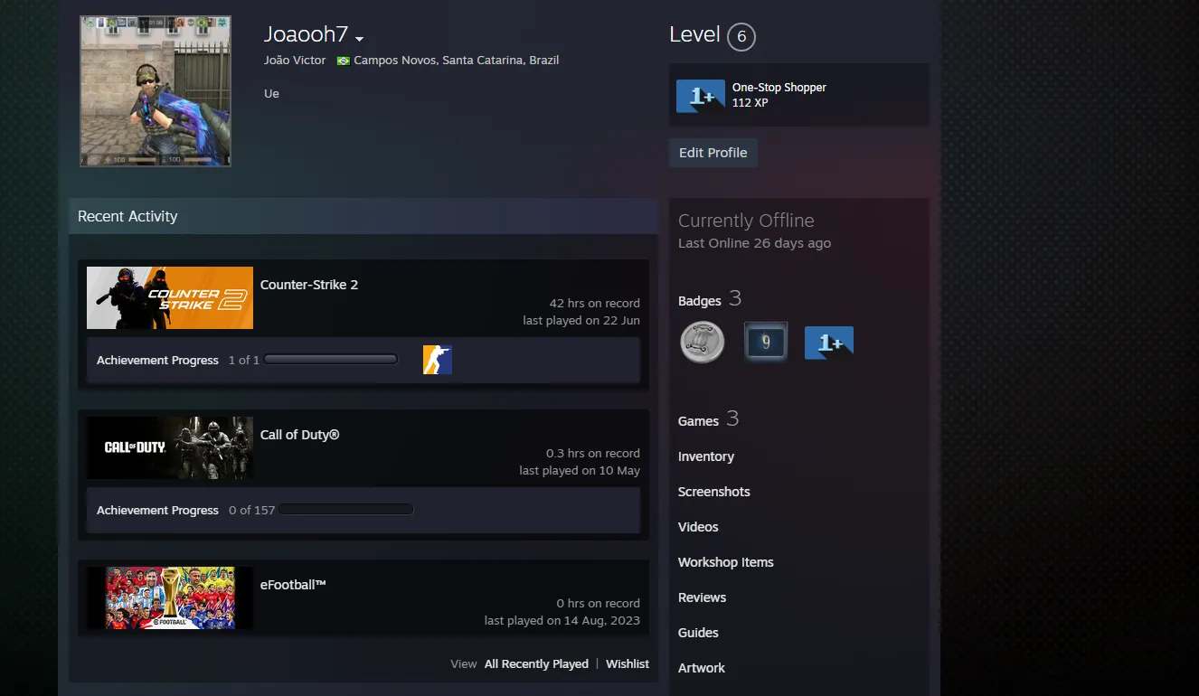Open the Call of Duty game banner

point(170,447)
